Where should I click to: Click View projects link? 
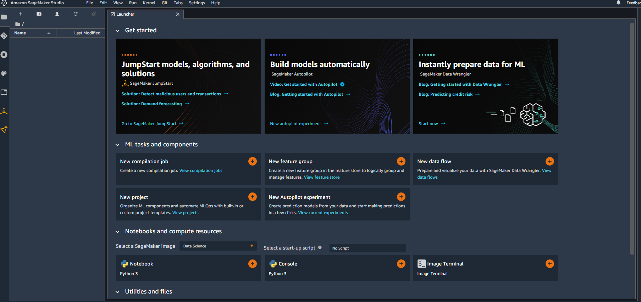(x=185, y=213)
